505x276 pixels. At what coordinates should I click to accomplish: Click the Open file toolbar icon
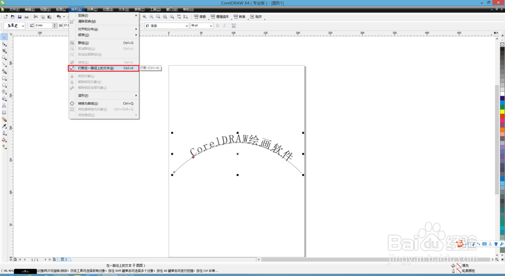tap(13, 17)
